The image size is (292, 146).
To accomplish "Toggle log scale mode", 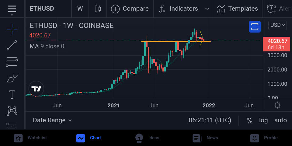I will (x=263, y=120).
